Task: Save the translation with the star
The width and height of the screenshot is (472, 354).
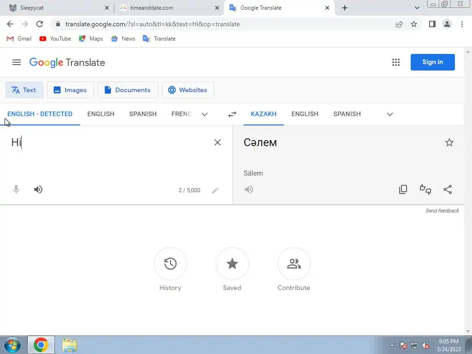Action: pyautogui.click(x=449, y=142)
